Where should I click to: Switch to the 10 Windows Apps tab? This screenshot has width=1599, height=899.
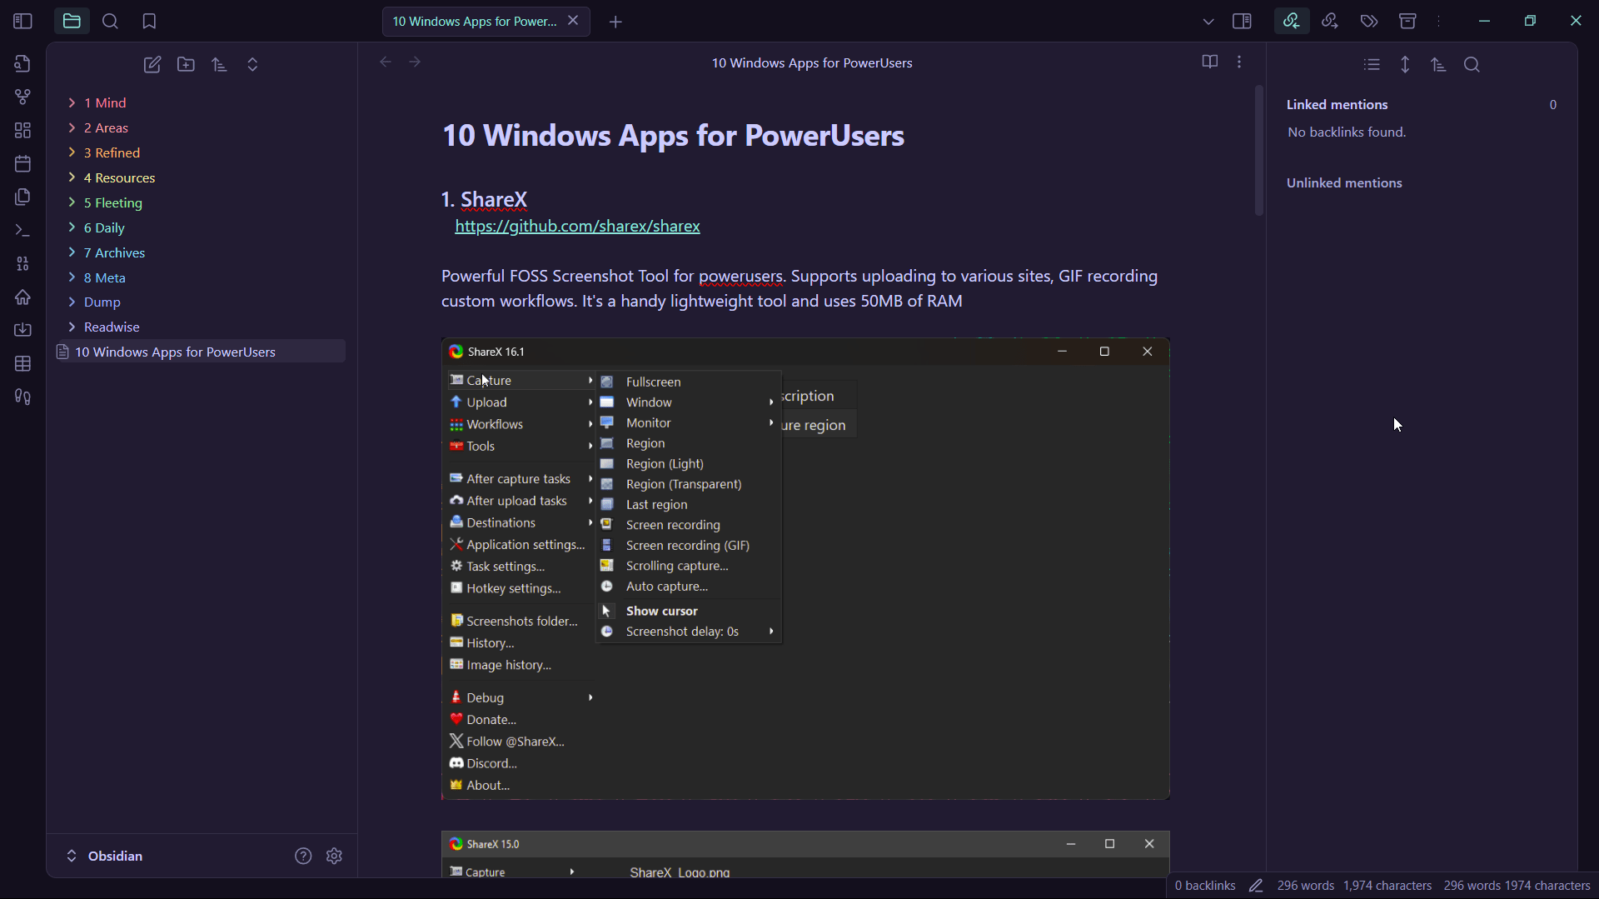[475, 22]
